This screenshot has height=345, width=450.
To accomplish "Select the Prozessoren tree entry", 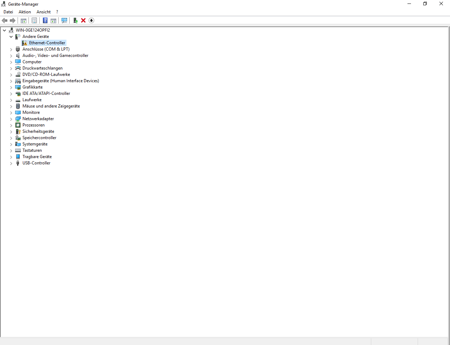I will [33, 125].
